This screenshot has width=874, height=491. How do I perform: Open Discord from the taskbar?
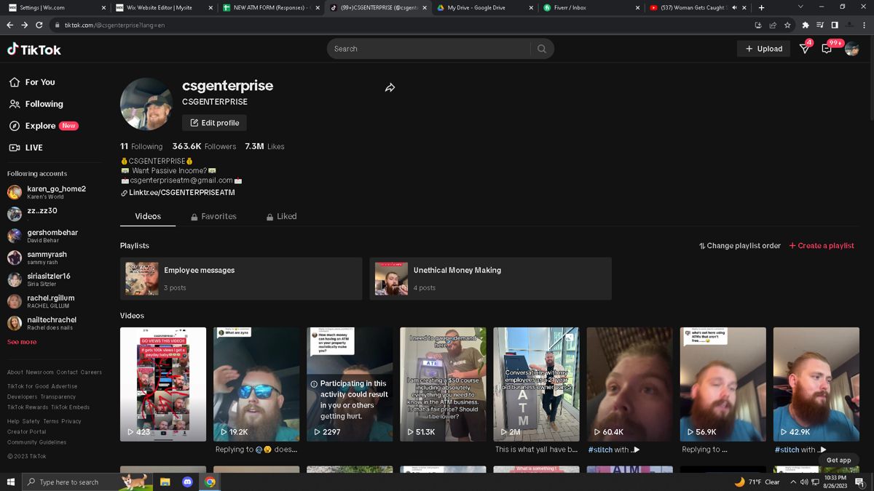coord(187,482)
